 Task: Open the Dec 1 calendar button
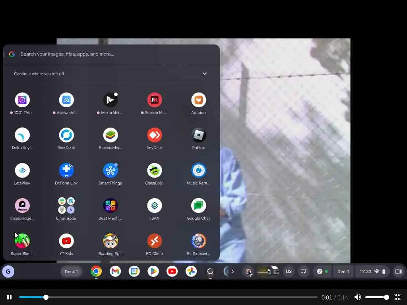(x=343, y=272)
